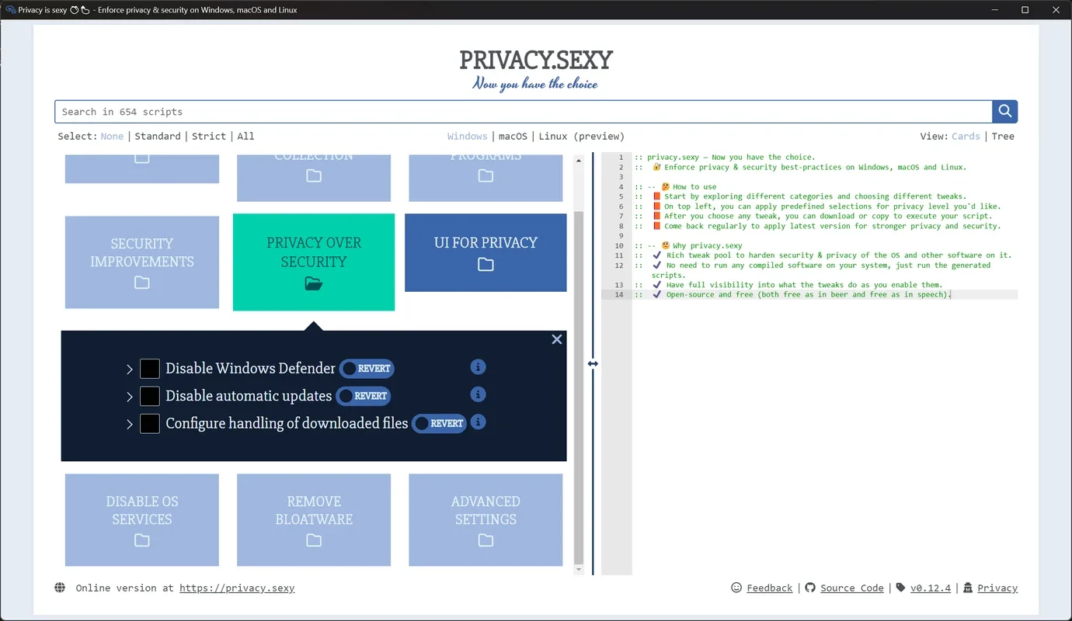
Task: Switch to macOS scripts
Action: tap(513, 136)
